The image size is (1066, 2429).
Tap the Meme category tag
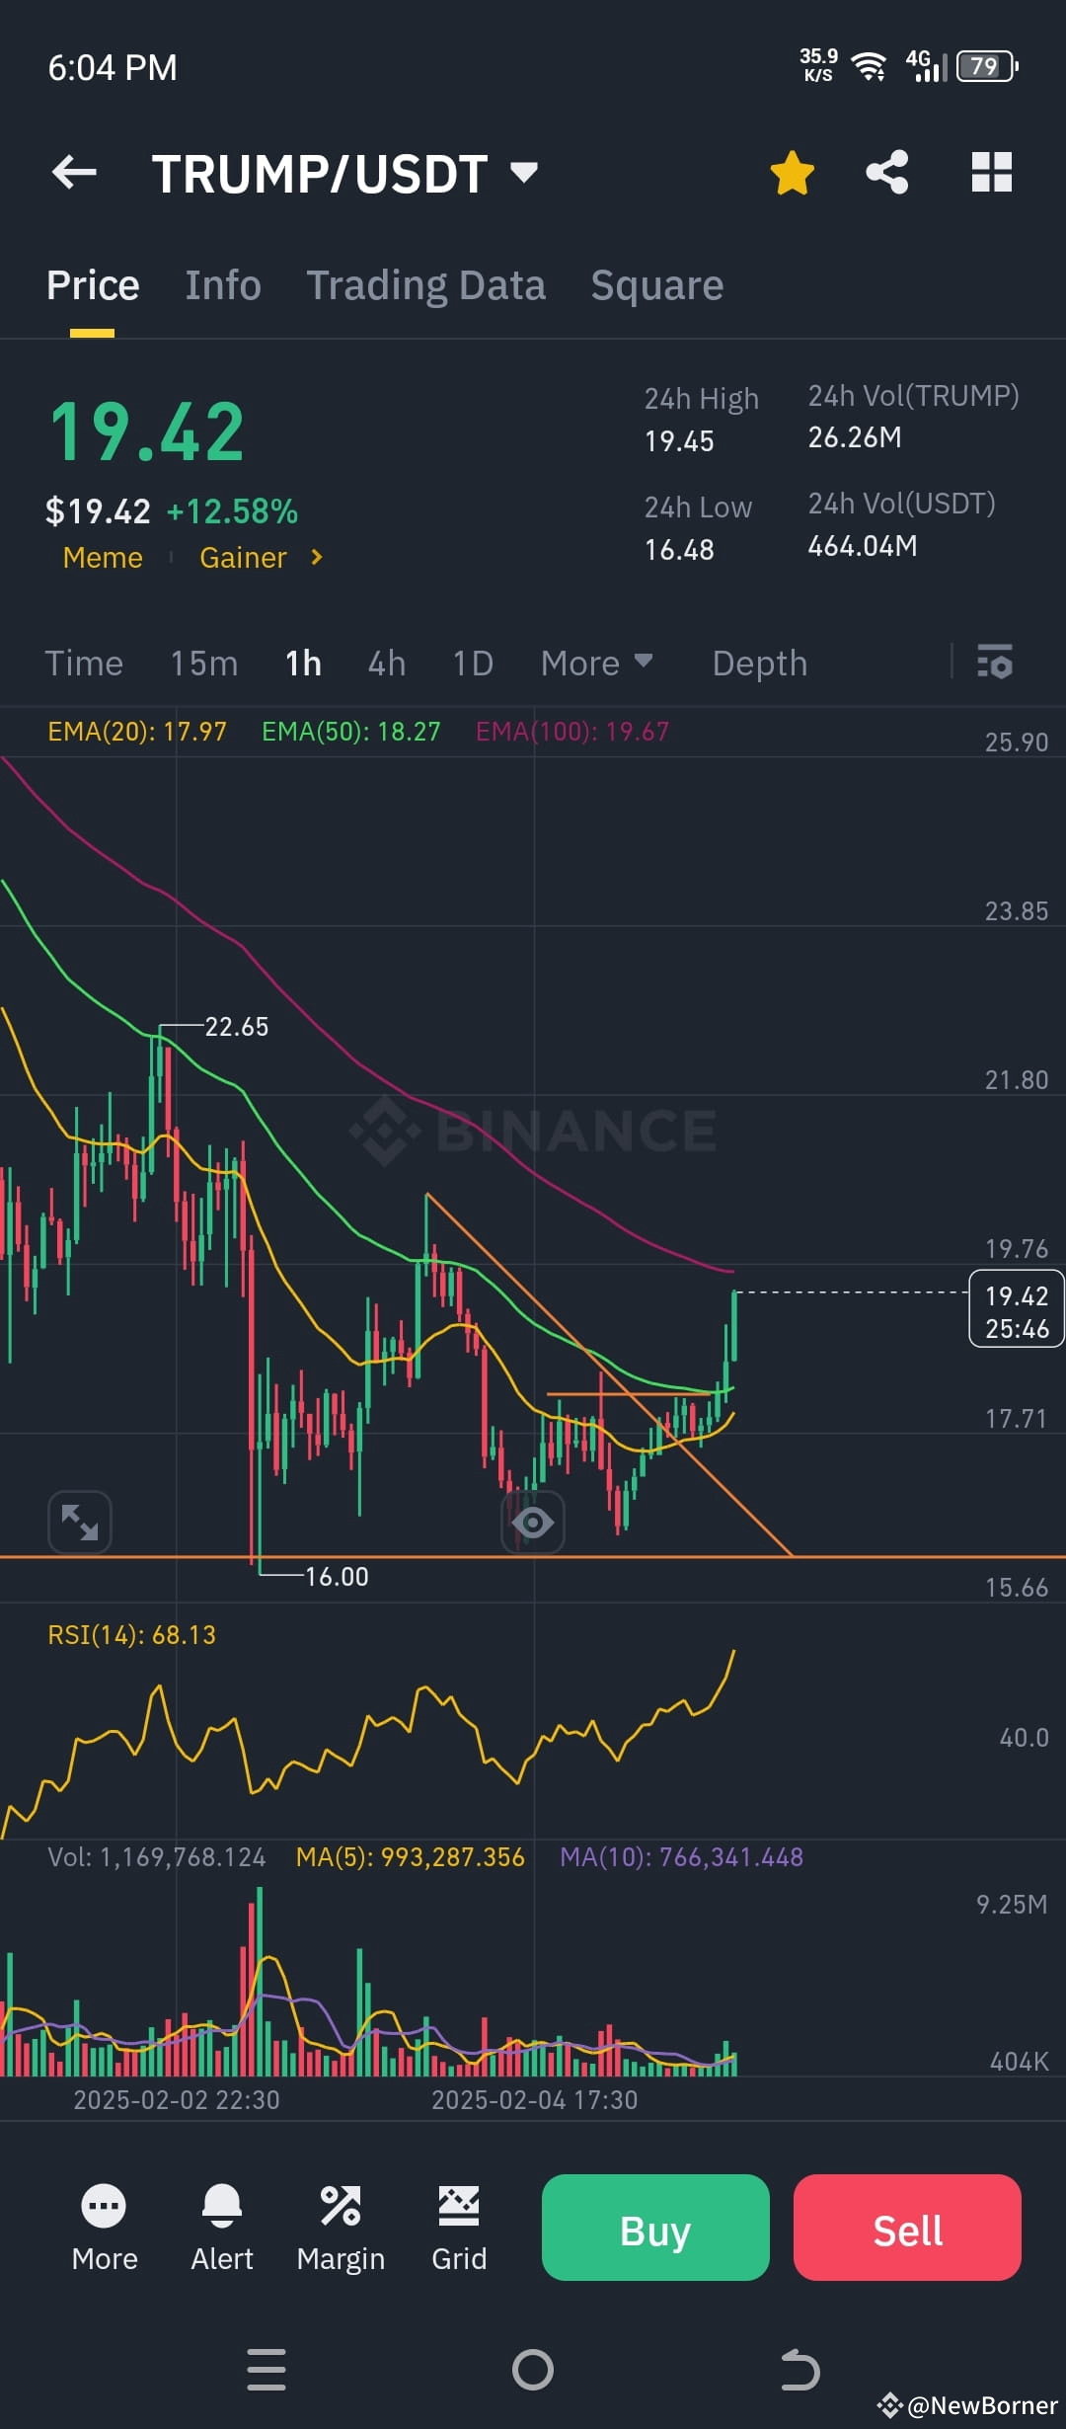pos(103,558)
